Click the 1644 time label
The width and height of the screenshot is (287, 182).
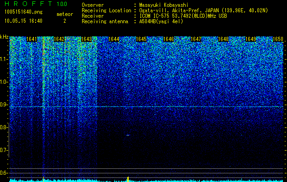[x=114, y=39]
